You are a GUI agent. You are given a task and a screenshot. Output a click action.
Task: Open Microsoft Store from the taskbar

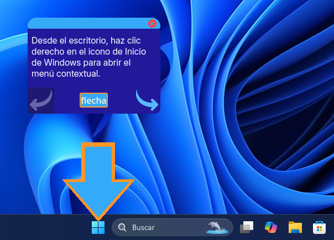click(x=320, y=227)
